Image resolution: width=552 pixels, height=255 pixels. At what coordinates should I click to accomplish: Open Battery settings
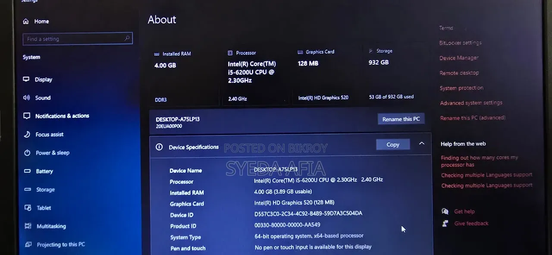pyautogui.click(x=44, y=171)
